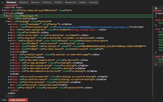Expand the id-tile-preview table
Screen dimensions: 163x102
(9, 82)
